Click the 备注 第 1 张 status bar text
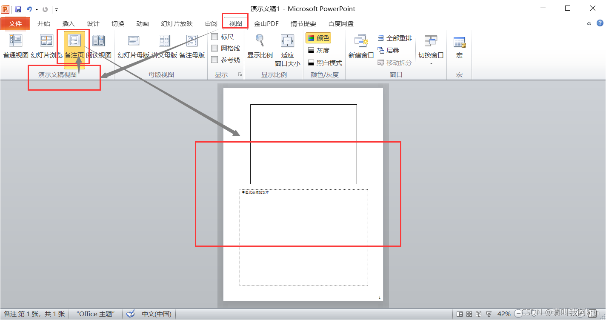 (x=34, y=314)
